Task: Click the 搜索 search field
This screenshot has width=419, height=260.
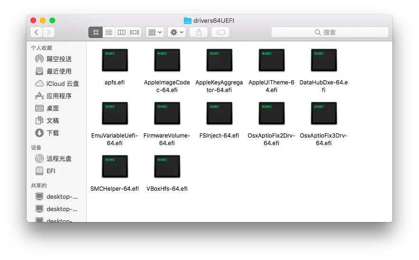Action: click(x=330, y=32)
